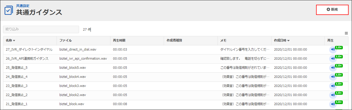Open the column settings hamburger menu
Viewport: 352px width, 110px height.
(346, 33)
